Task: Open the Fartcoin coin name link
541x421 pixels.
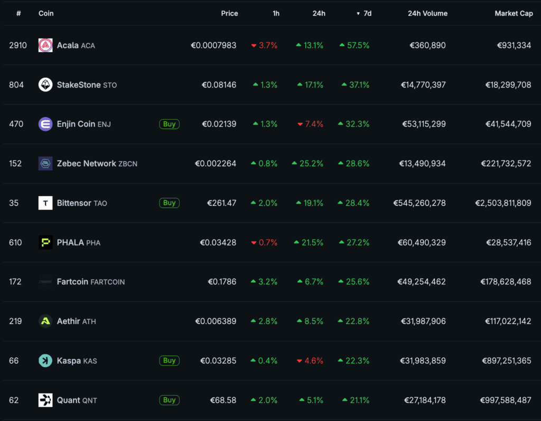Action: (x=72, y=282)
